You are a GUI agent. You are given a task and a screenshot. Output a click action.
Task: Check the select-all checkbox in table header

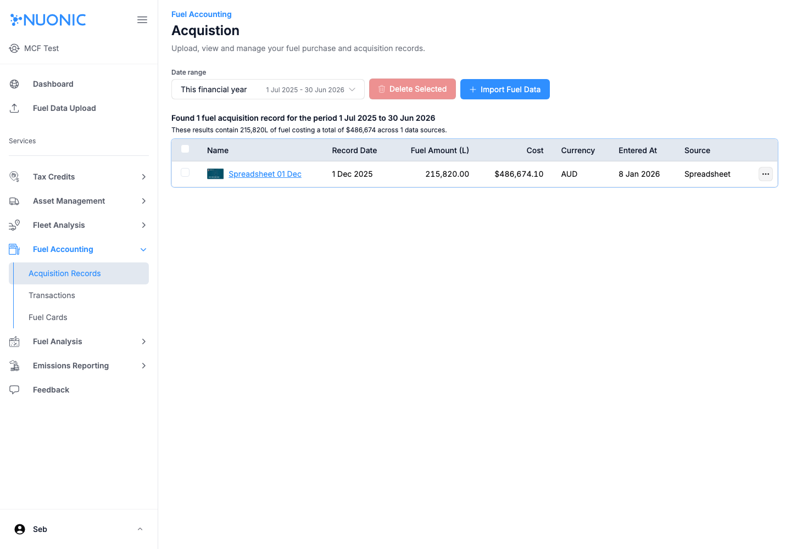click(x=185, y=148)
